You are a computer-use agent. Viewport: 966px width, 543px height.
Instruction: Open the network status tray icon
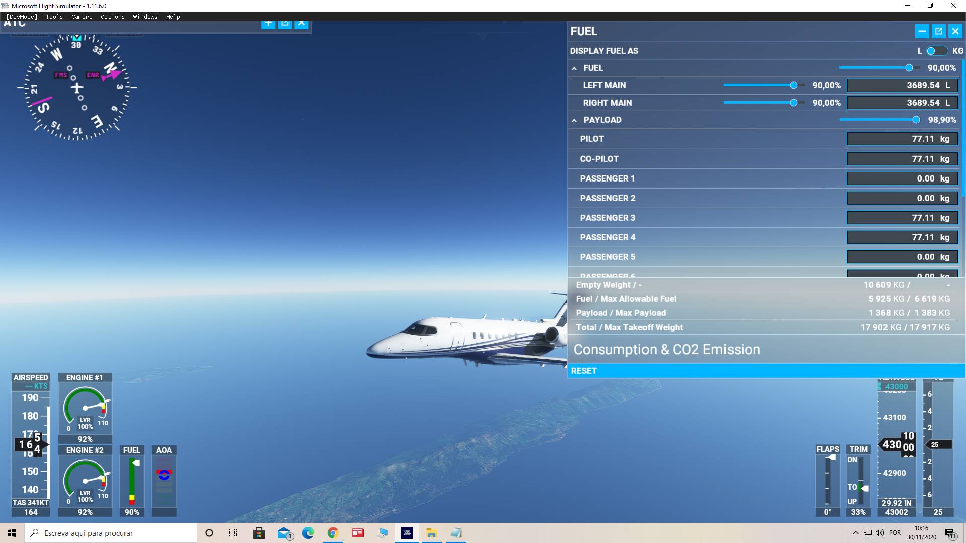tap(868, 533)
